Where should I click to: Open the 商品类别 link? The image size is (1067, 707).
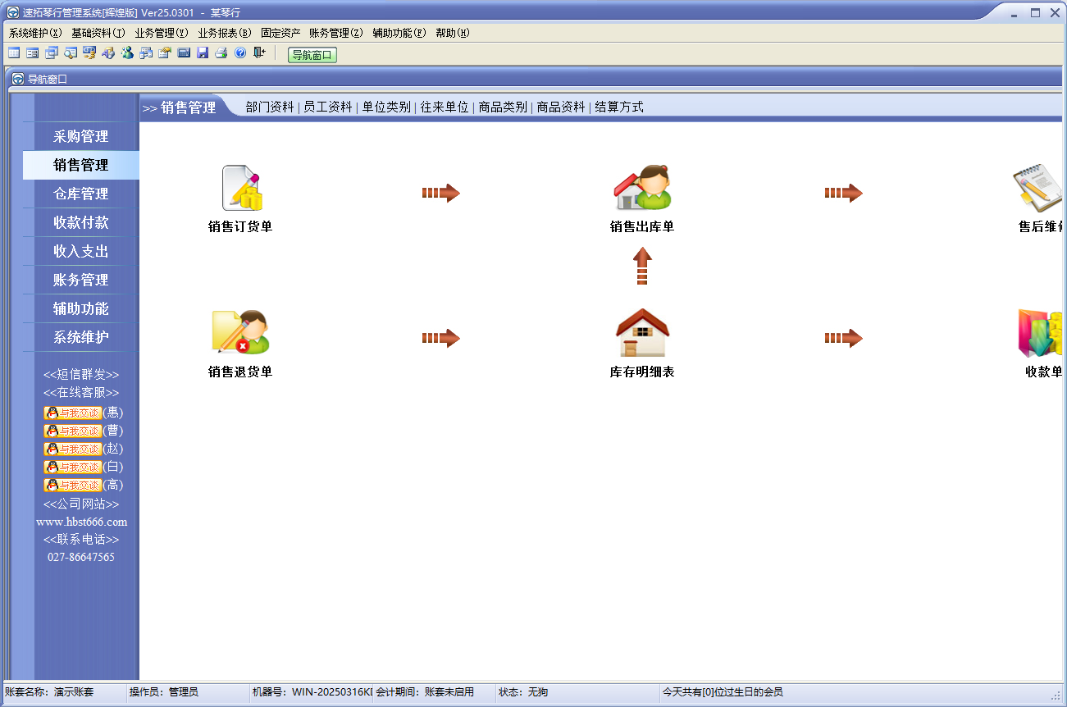pos(503,107)
